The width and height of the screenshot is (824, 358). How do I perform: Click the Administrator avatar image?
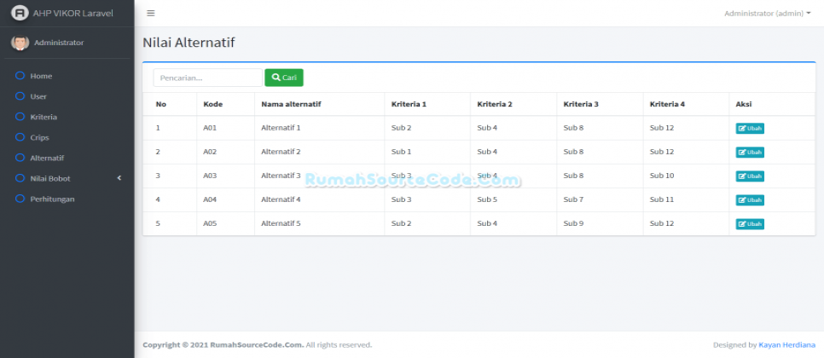(x=20, y=43)
